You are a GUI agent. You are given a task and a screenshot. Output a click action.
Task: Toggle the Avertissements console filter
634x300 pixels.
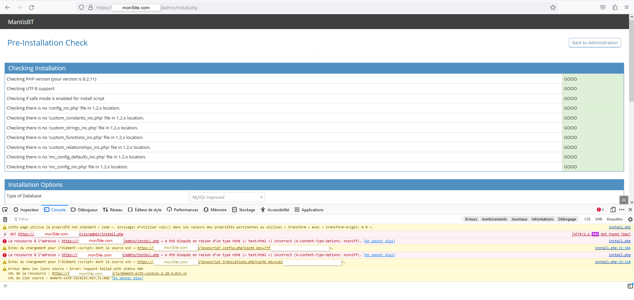494,219
